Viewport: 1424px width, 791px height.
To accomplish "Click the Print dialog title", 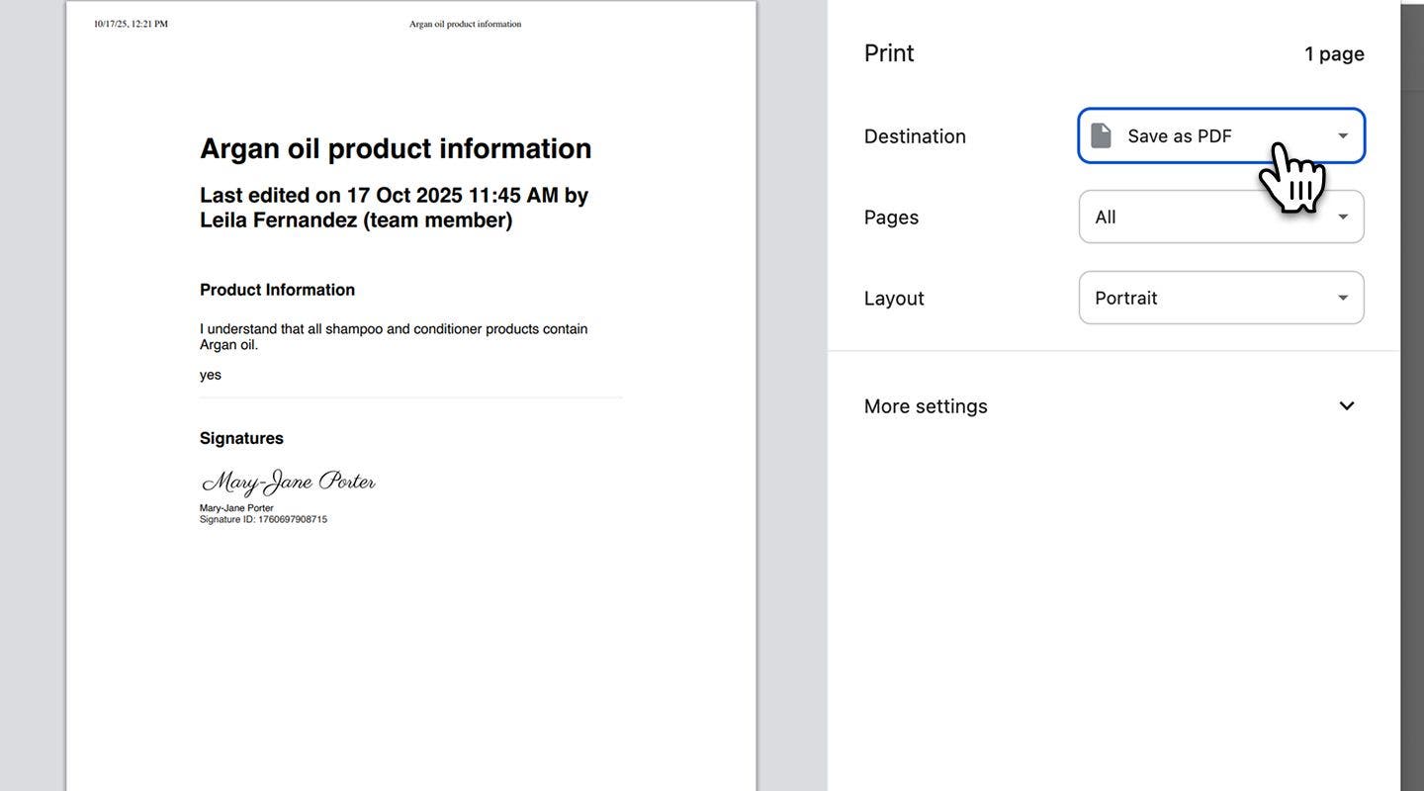I will (888, 51).
